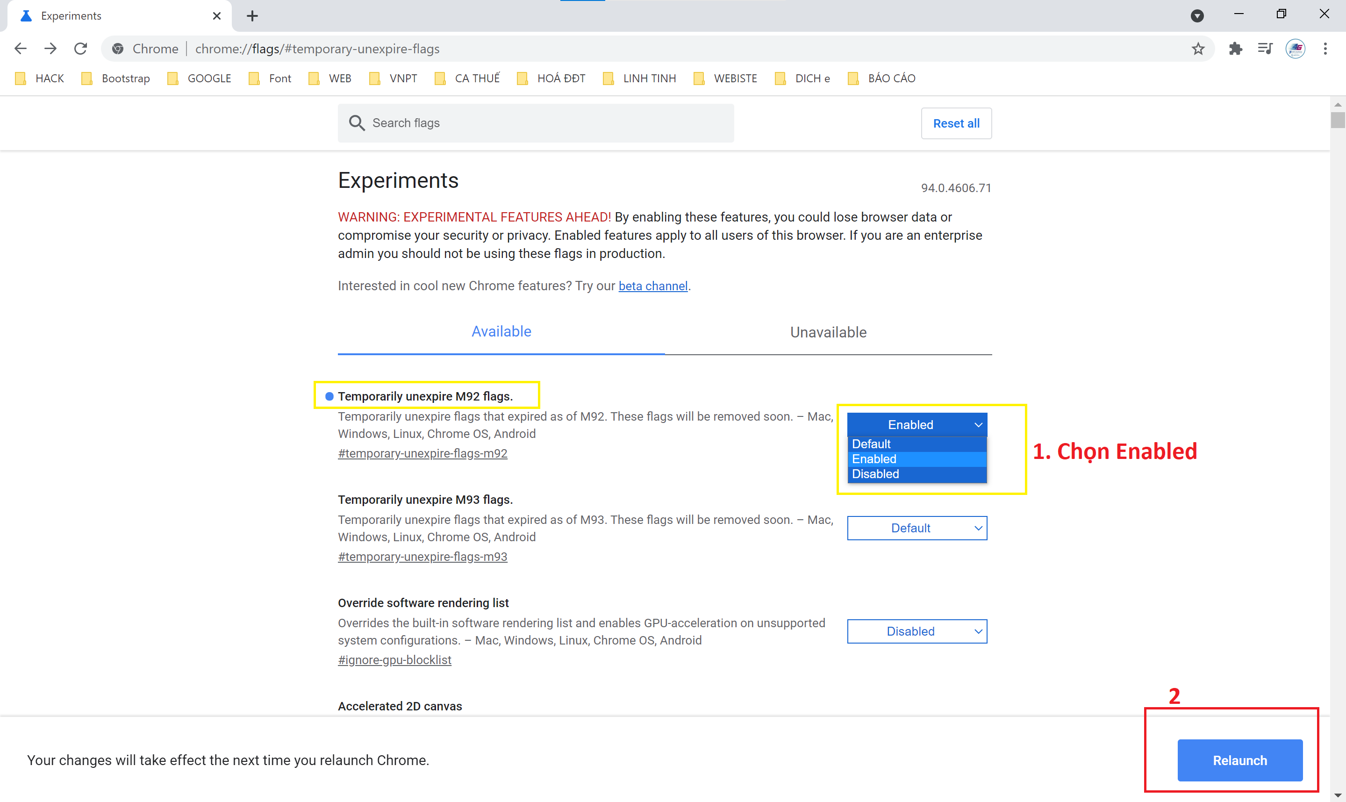
Task: Click the browser back arrow
Action: pyautogui.click(x=21, y=49)
